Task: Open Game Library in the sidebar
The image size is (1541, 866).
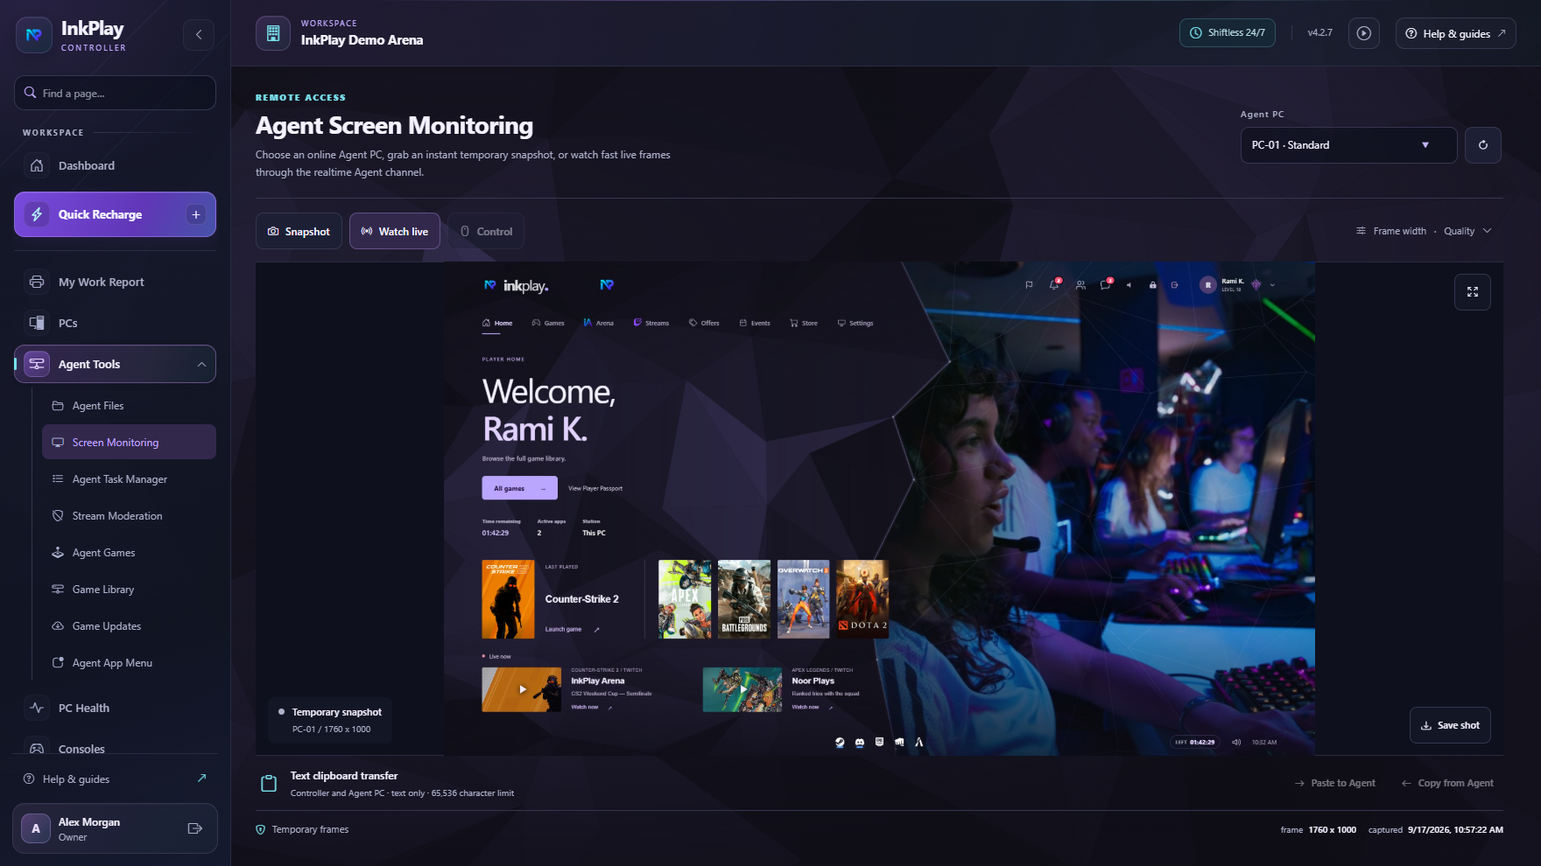Action: 129,590
